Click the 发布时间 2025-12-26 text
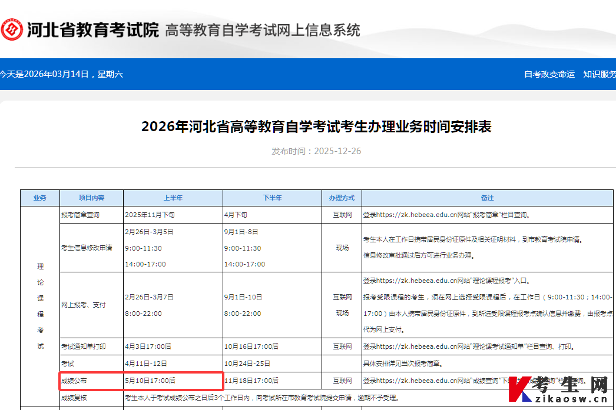Image resolution: width=616 pixels, height=410 pixels. pos(316,151)
